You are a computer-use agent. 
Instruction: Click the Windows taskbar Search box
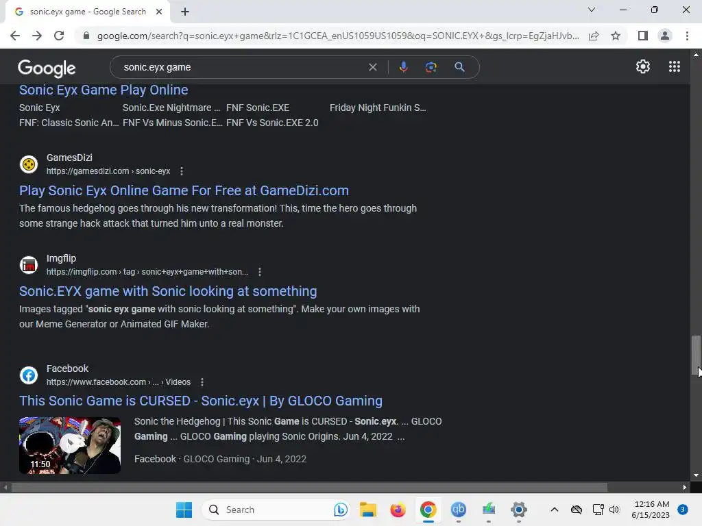276,510
